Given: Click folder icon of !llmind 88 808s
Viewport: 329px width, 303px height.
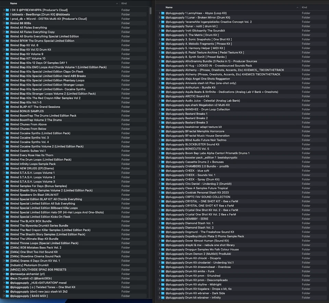Looking at the screenshot, I should (7, 23).
